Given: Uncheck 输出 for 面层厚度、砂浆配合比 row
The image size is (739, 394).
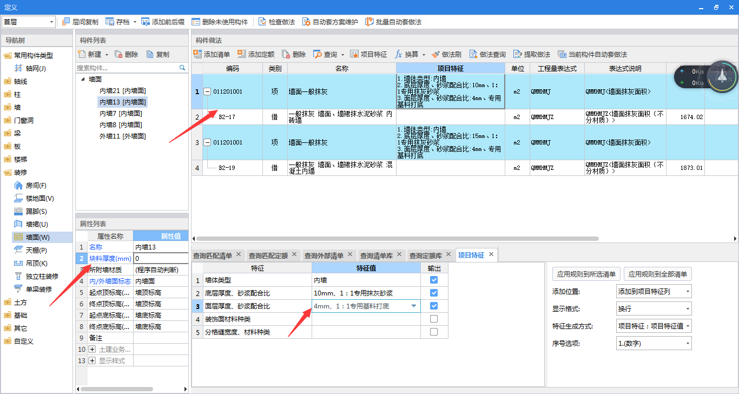Looking at the screenshot, I should (434, 306).
